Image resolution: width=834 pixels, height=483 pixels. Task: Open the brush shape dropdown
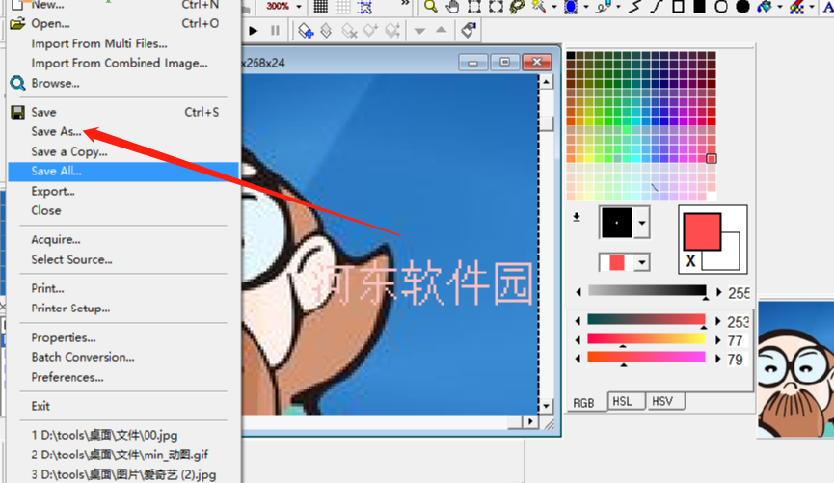tap(642, 223)
